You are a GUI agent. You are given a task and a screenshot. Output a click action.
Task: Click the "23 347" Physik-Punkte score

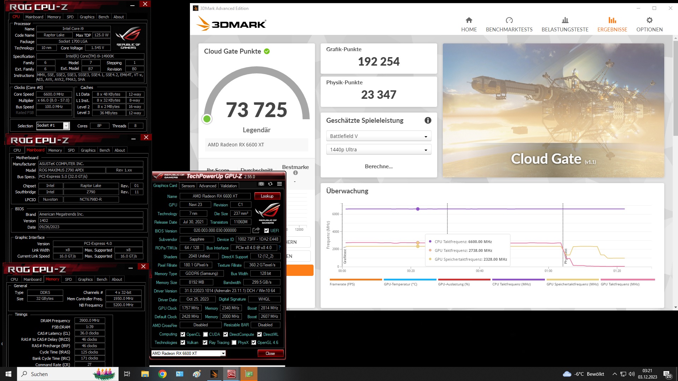[x=379, y=95]
